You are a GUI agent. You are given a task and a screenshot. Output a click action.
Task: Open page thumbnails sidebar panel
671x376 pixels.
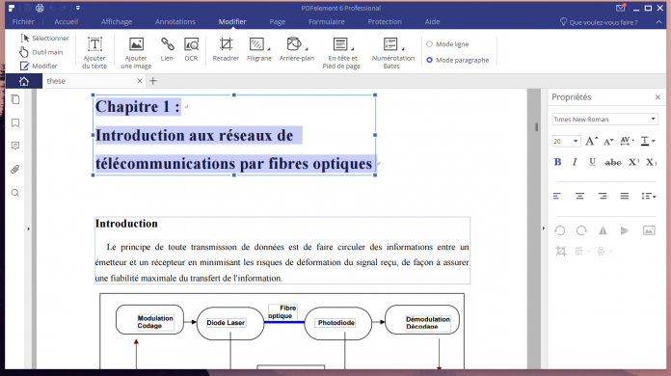pyautogui.click(x=15, y=99)
